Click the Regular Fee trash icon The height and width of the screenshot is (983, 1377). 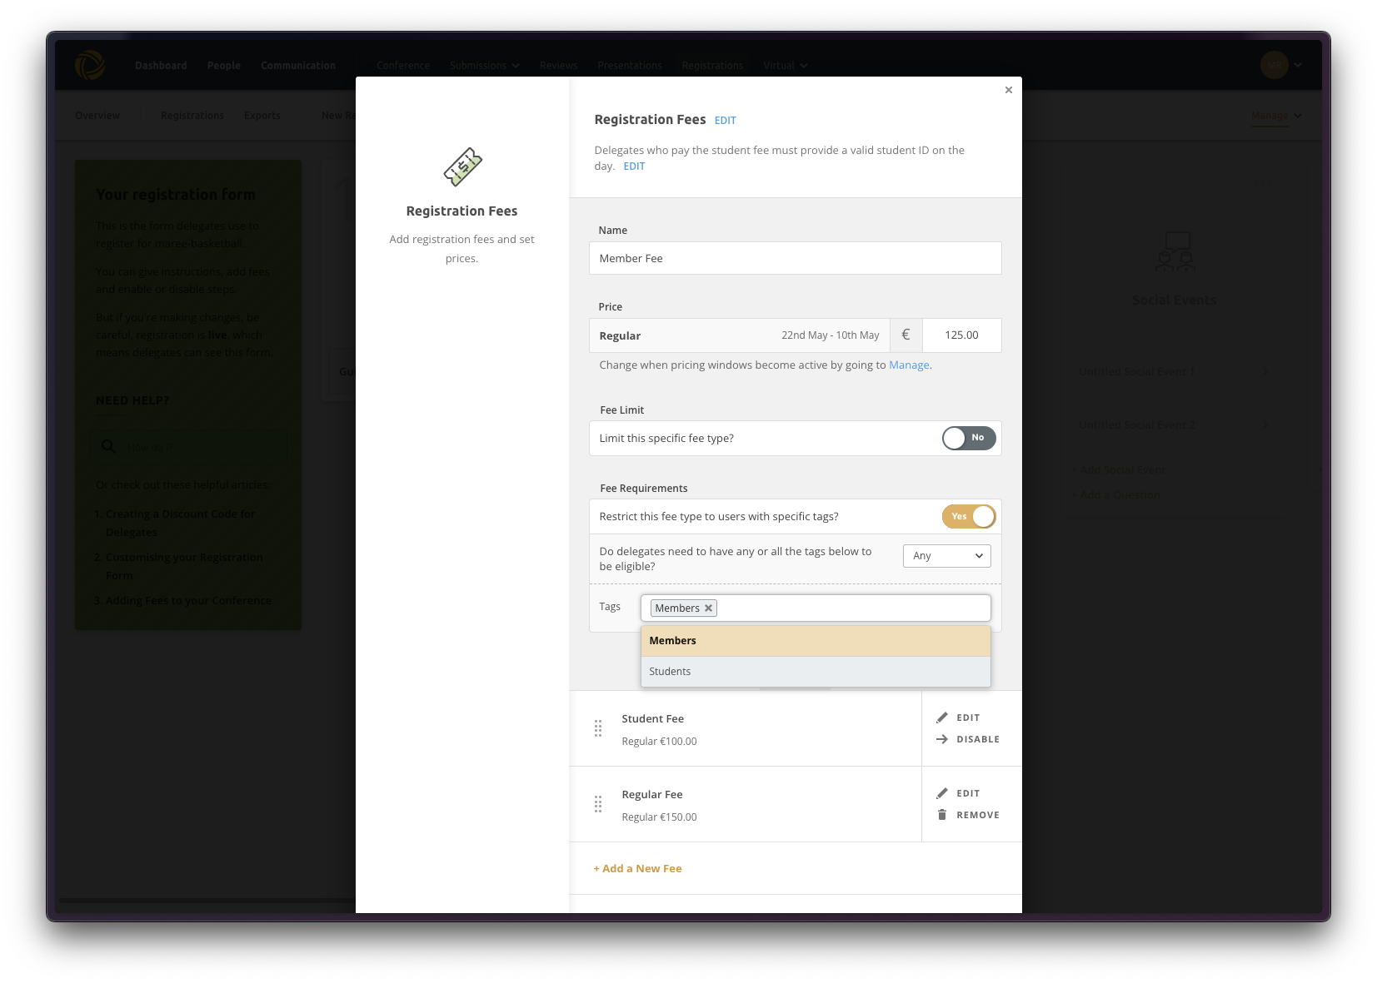click(942, 815)
